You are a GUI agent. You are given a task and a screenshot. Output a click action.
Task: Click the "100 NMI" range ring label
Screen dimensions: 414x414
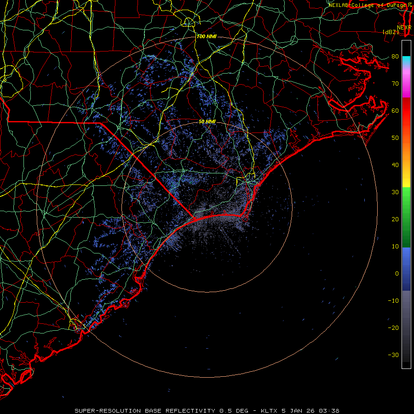tap(207, 36)
